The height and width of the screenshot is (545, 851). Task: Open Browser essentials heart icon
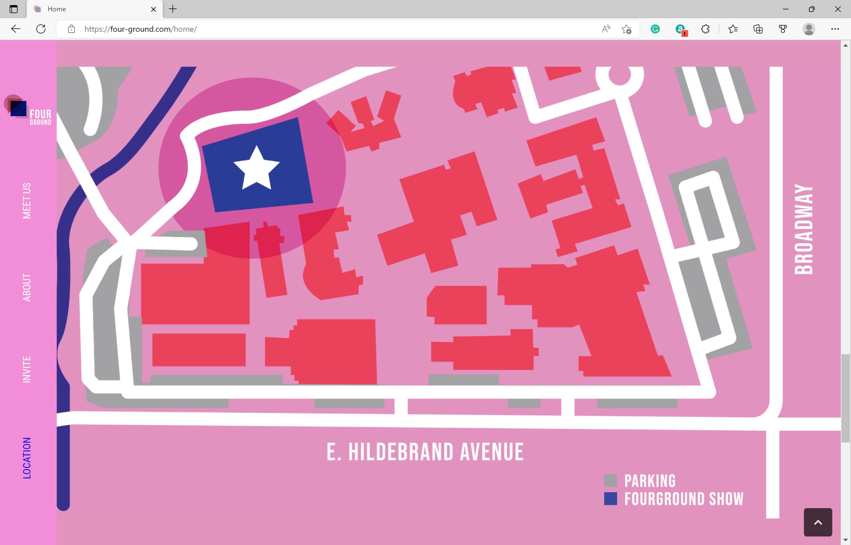tap(783, 29)
